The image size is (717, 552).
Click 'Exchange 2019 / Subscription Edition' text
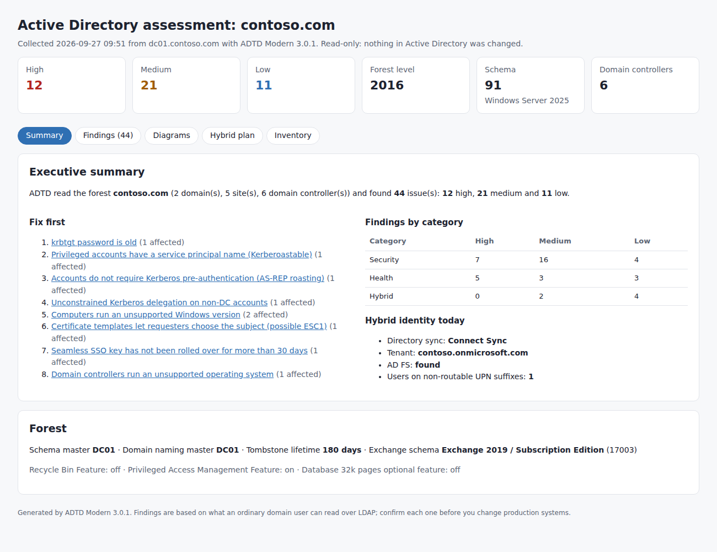pyautogui.click(x=523, y=450)
